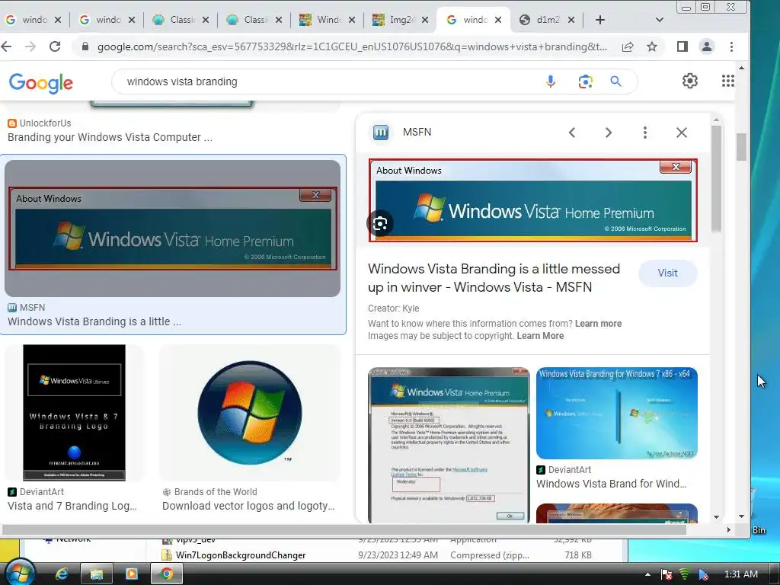Close the 'Img2' tab
The image size is (780, 585).
click(425, 20)
